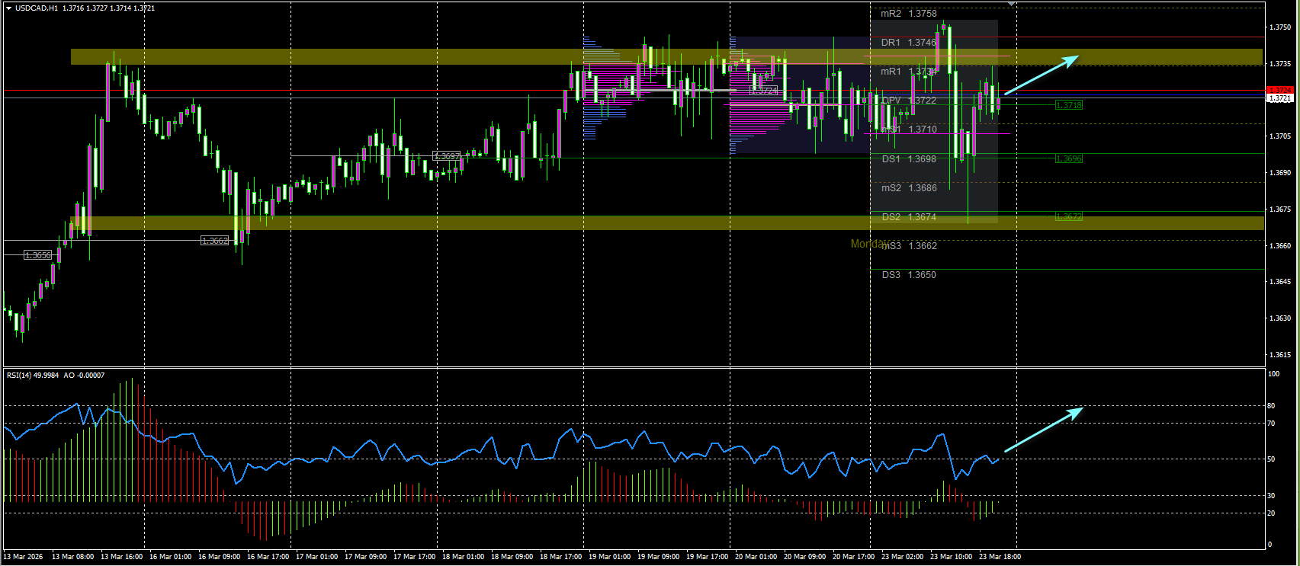
Task: Click the chart shift triangle on top edge
Action: click(x=1012, y=4)
